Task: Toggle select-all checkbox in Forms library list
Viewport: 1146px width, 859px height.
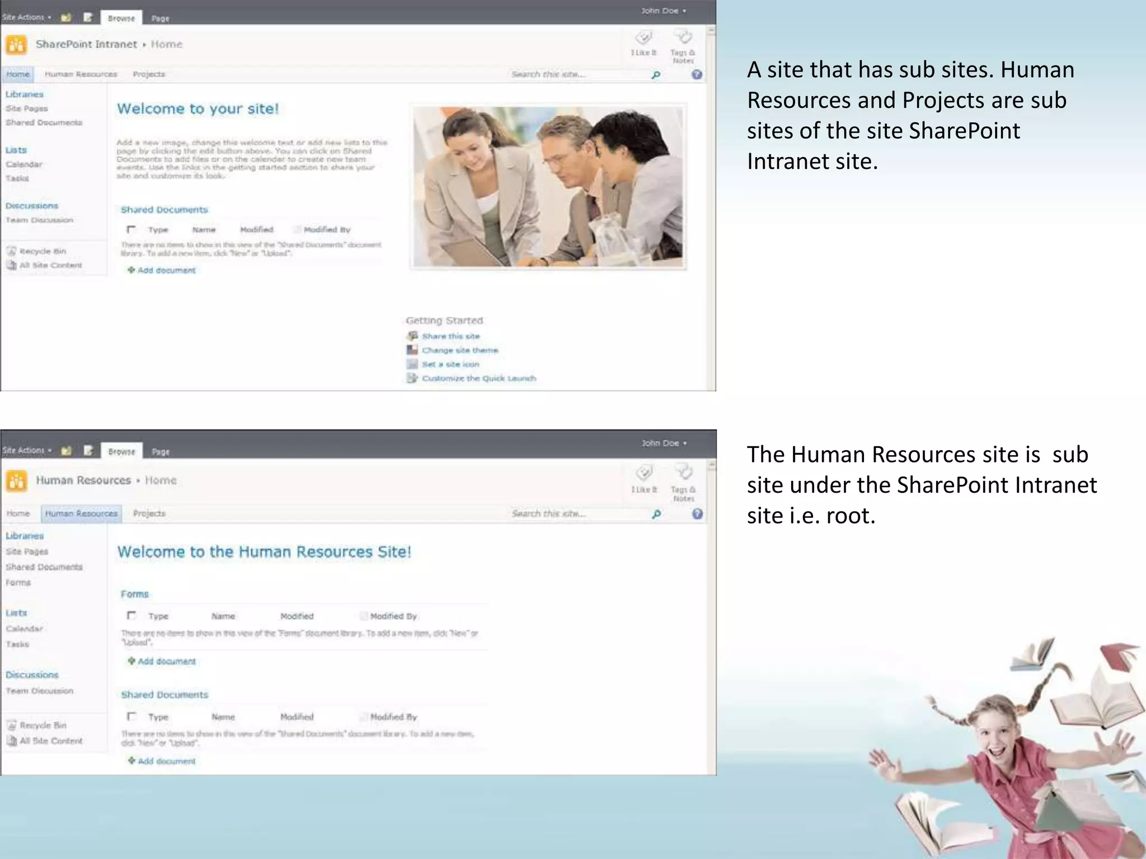Action: [131, 616]
